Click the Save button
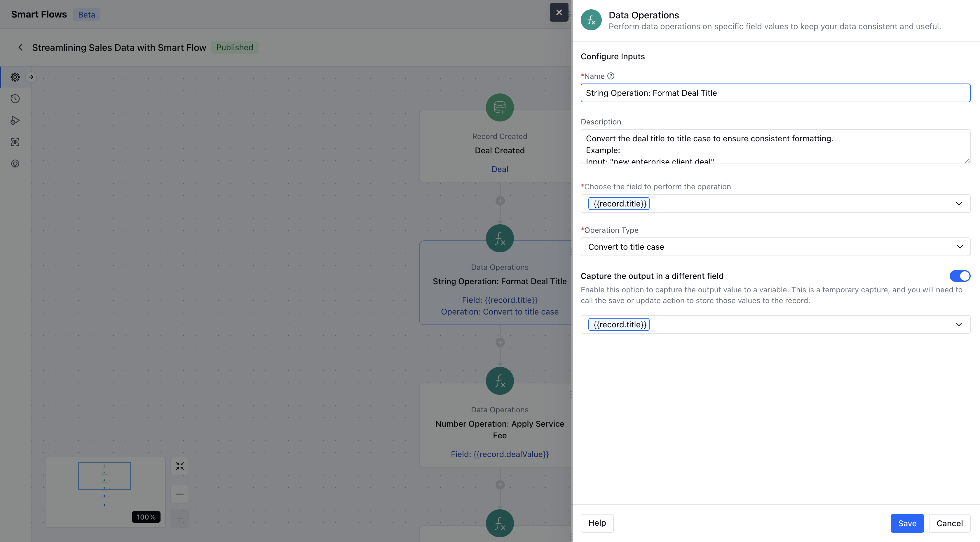Screen dimensions: 980x542 click(907, 523)
